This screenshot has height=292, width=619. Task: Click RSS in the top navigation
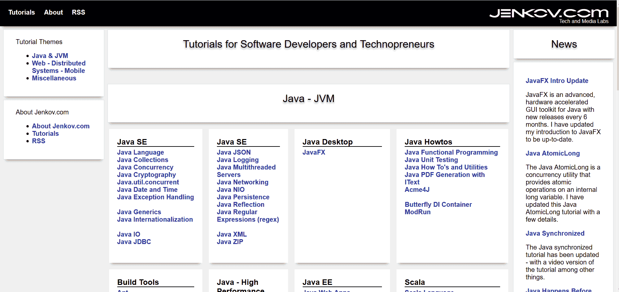pyautogui.click(x=78, y=12)
